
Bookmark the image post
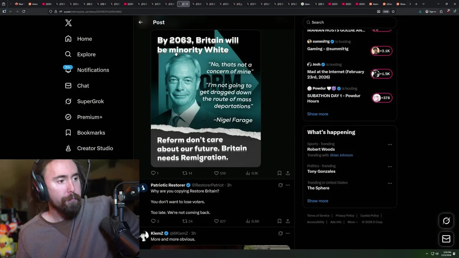279,173
